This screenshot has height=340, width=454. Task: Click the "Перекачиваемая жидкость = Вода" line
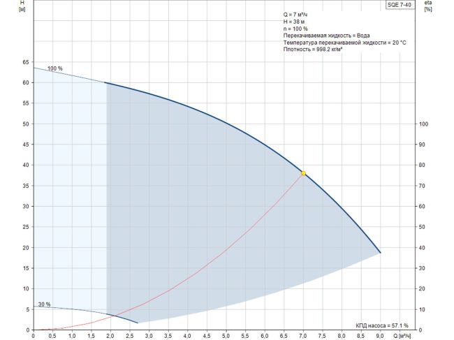coord(326,36)
